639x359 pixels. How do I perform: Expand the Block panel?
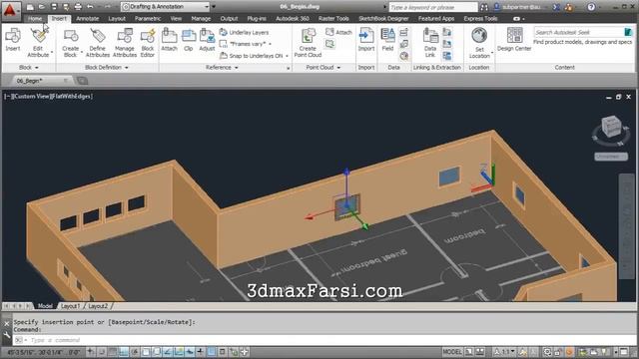coord(29,67)
